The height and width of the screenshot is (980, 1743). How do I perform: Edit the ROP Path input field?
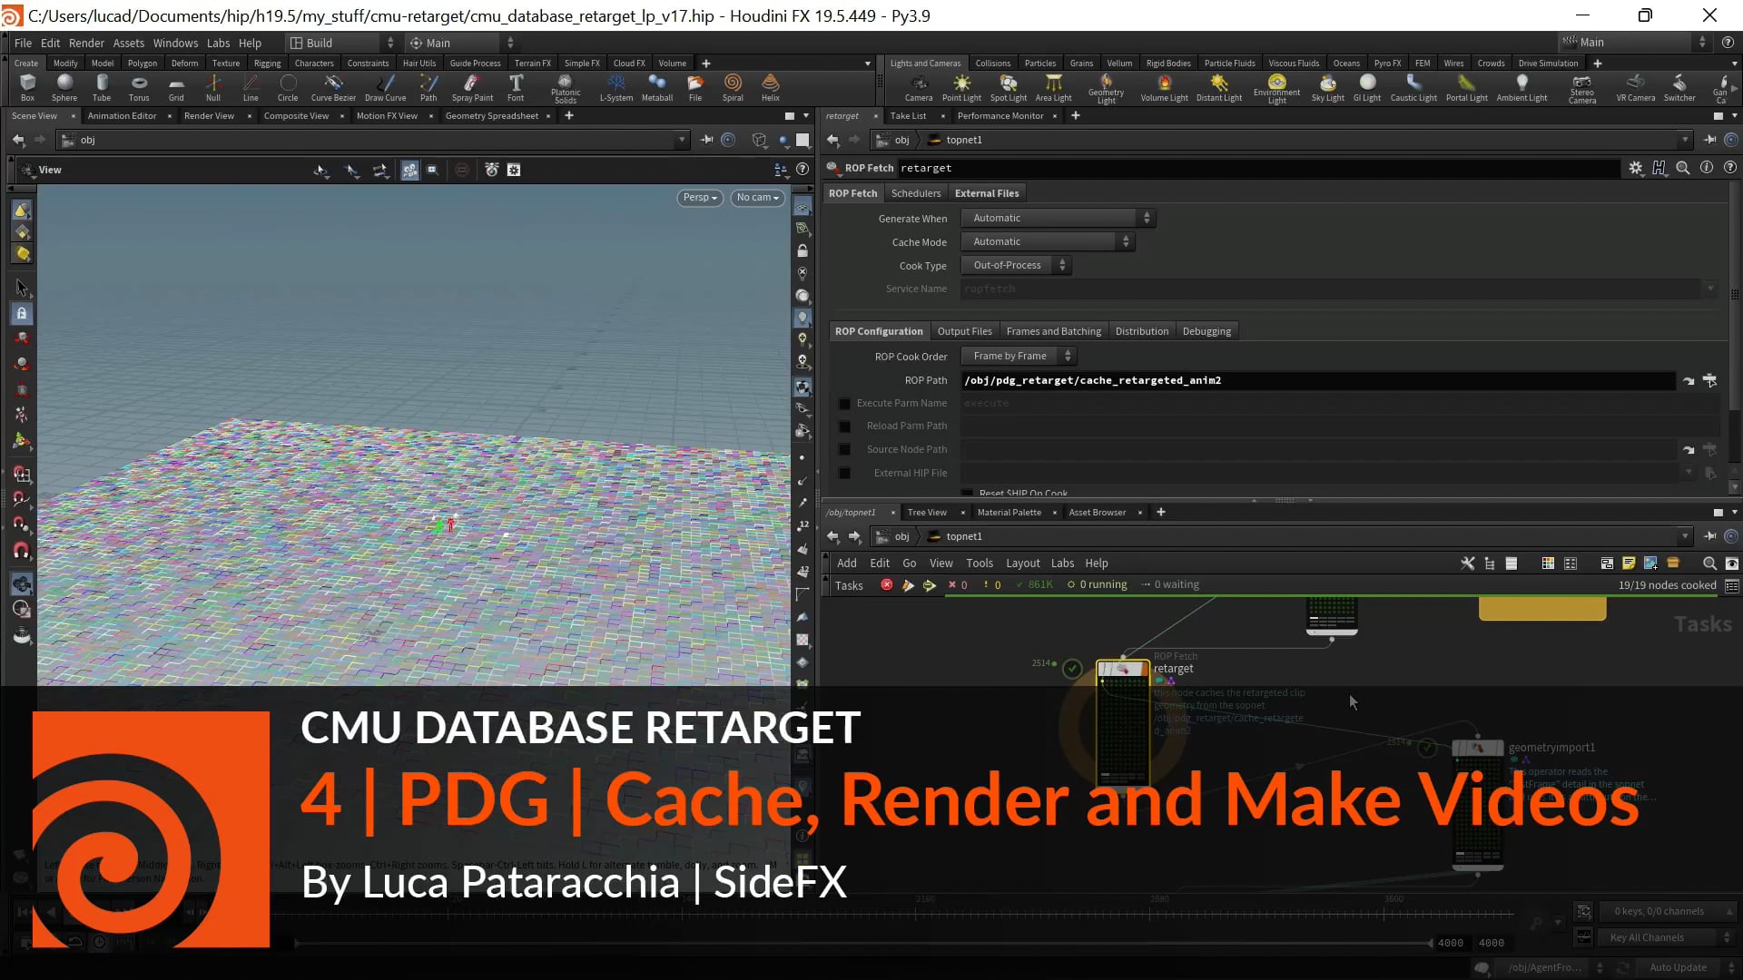point(1316,380)
